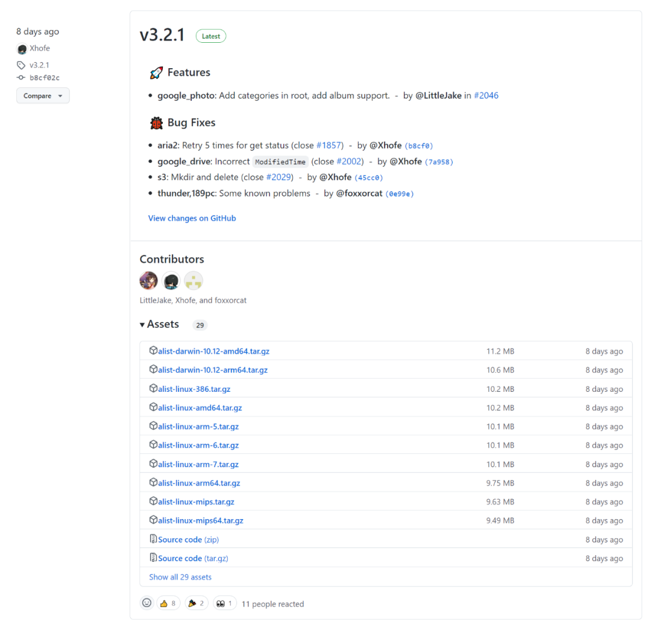Download alist-darwin-10.12-amd64.tar.gz
Image resolution: width=651 pixels, height=630 pixels.
[214, 351]
